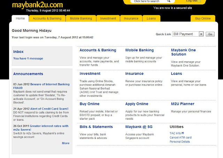223x158 pixels.
Task: Open 'You have 1 message' link
Action: [28, 58]
